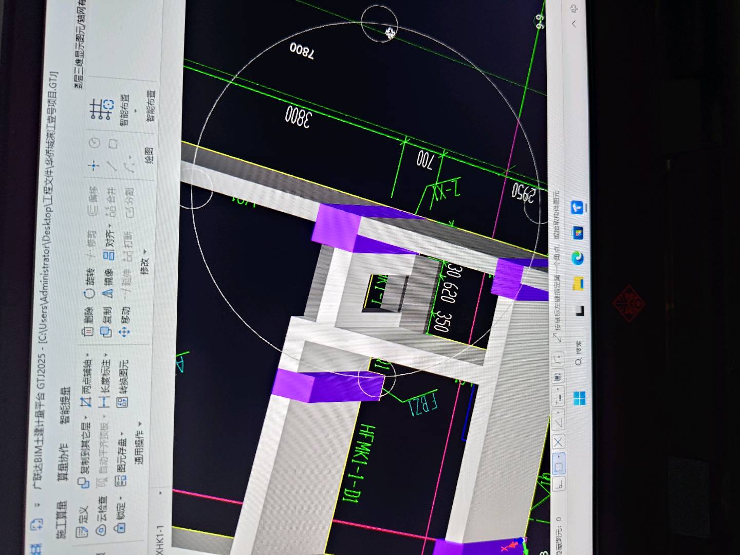Open the 智能布置 dropdown arrow
740x555 pixels.
click(135, 110)
